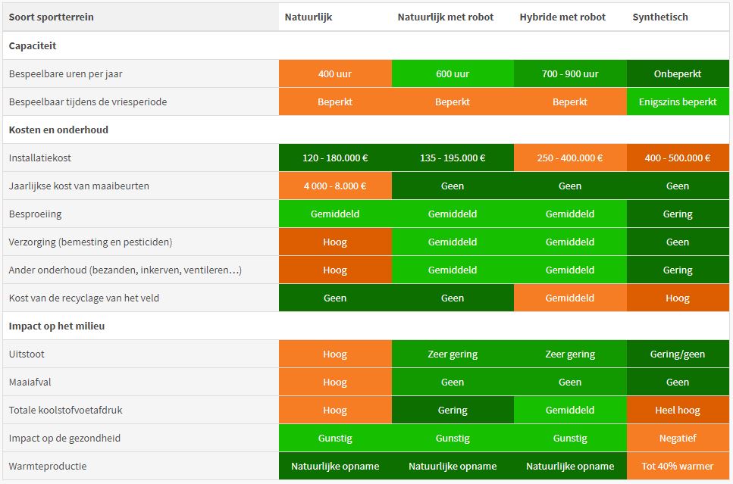733x484 pixels.
Task: Click the 'Hybride met robot' column header
Action: click(570, 17)
